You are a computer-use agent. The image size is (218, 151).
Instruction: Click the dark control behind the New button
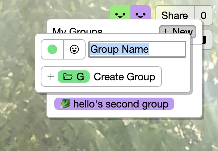tap(203, 40)
